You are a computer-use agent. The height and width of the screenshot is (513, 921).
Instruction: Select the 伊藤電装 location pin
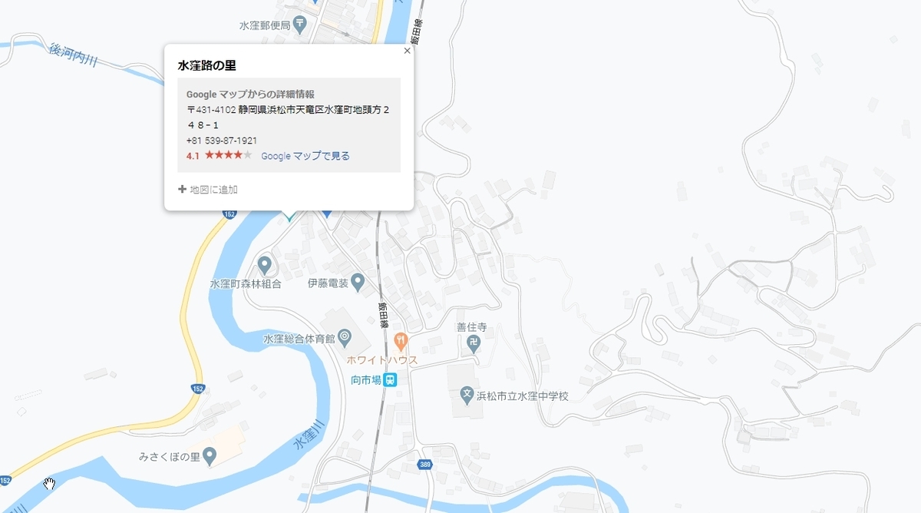point(358,284)
